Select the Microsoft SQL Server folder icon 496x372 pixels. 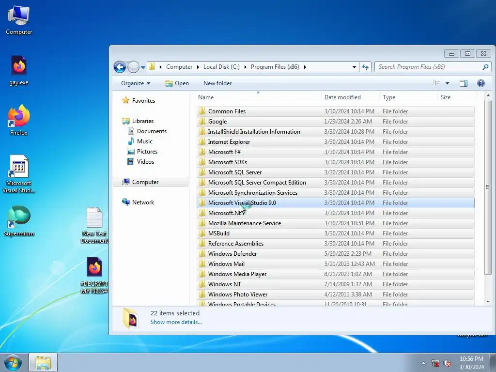[202, 172]
